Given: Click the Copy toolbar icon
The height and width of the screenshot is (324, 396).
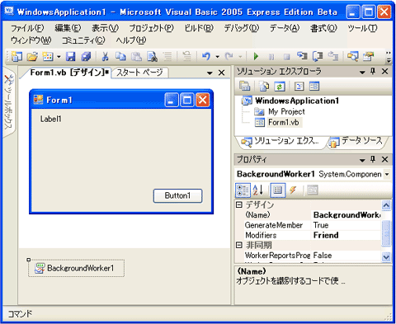Looking at the screenshot, I should point(120,57).
